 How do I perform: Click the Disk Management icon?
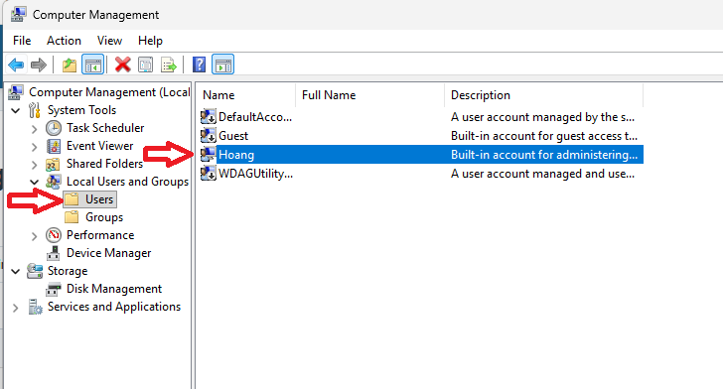[x=54, y=289]
